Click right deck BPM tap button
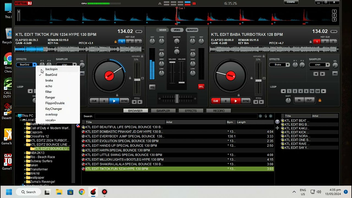 tap(334, 32)
